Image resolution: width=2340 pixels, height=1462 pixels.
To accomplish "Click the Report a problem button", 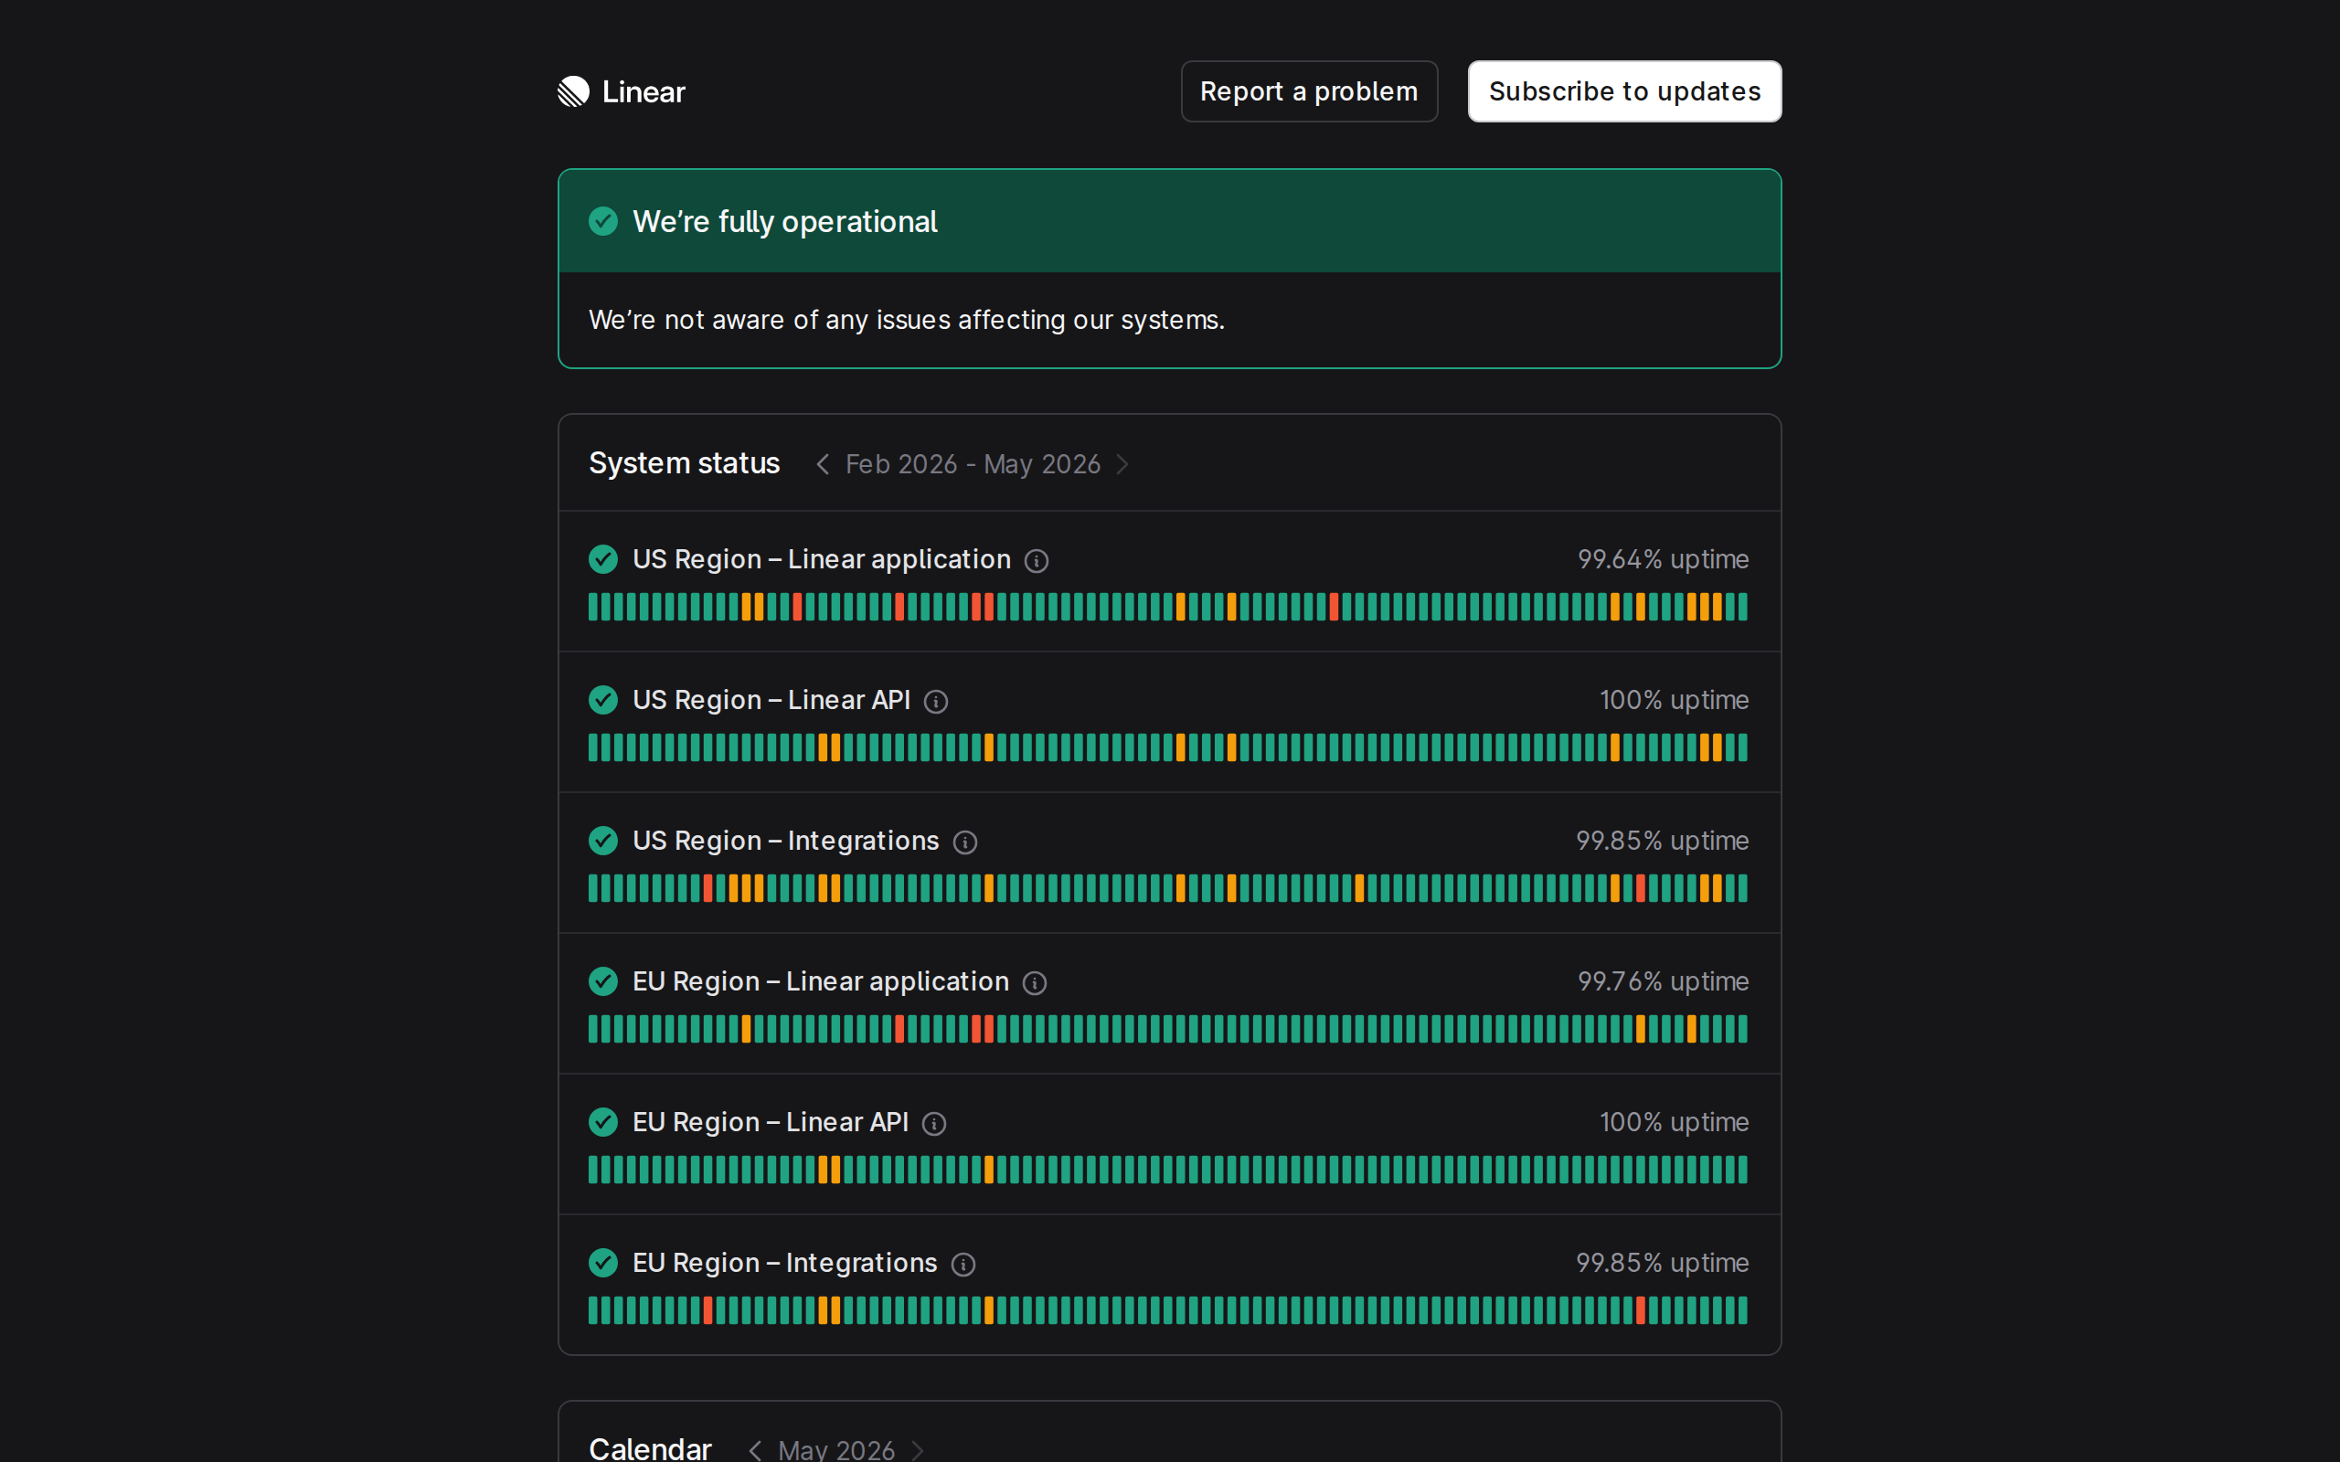I will pyautogui.click(x=1309, y=92).
